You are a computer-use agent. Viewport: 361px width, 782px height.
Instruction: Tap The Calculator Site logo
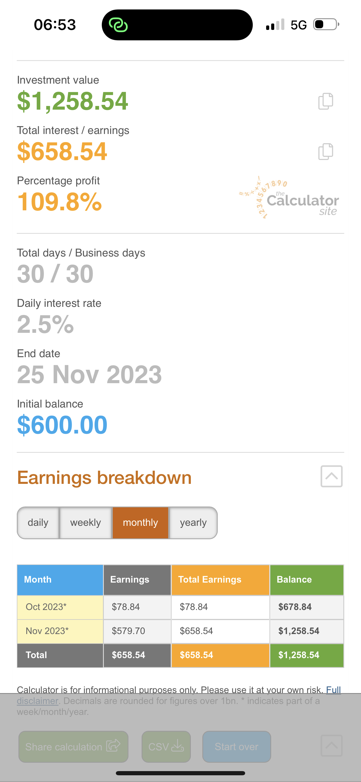[289, 198]
